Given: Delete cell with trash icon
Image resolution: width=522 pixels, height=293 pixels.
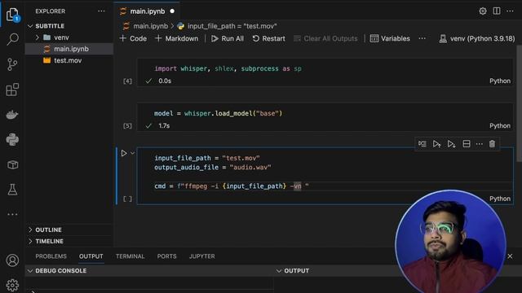Looking at the screenshot, I should click(492, 144).
